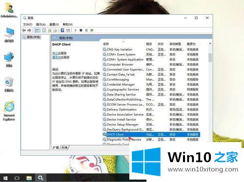Open the Network desktop icon
This screenshot has height=182, width=244.
tap(9, 59)
